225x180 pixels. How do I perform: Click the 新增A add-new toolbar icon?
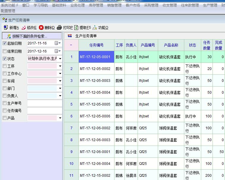[x=6, y=28]
